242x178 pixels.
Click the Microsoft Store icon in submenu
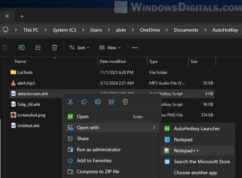tap(167, 162)
